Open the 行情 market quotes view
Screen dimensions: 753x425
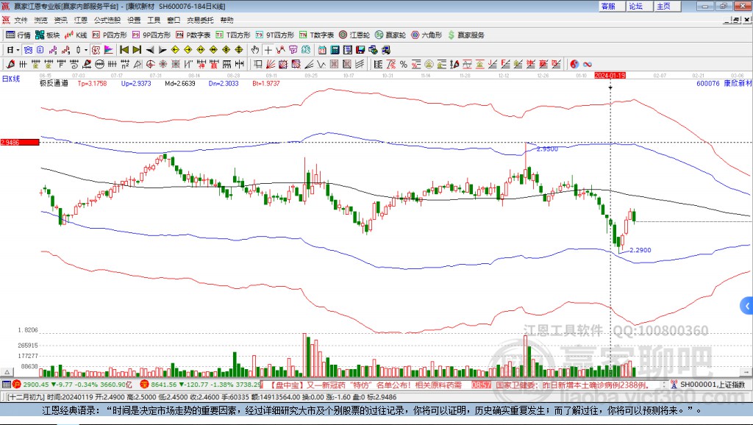(18, 35)
